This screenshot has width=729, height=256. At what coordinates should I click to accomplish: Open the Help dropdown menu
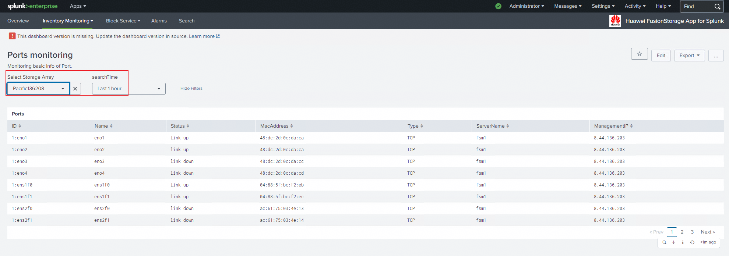663,6
